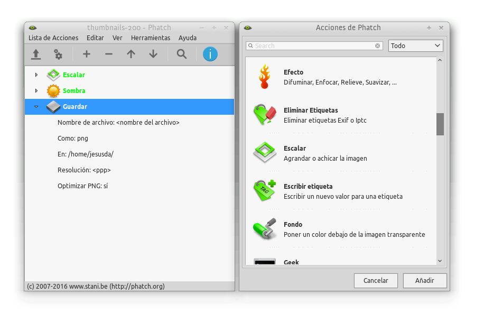This screenshot has height=313, width=484.
Task: Select the Fondo paint roller icon
Action: coord(265,228)
